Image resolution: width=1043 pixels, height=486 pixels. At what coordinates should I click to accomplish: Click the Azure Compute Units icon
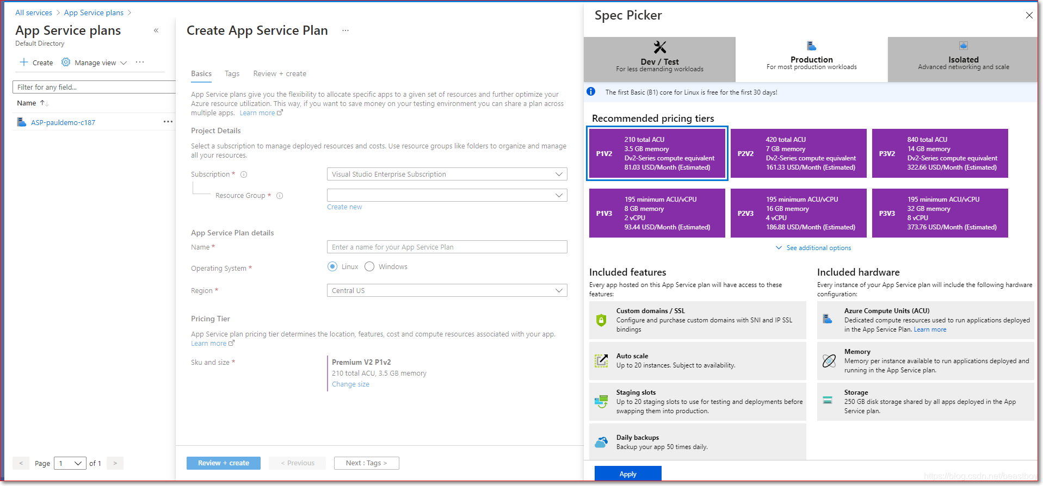828,319
